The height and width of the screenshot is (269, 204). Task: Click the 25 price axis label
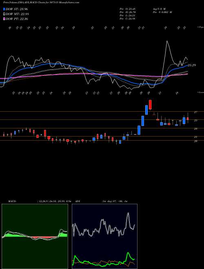click(195, 120)
